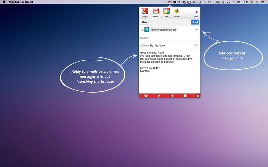This screenshot has height=167, width=268.
Task: Open the Wi-Fi status menu
Action: [x=209, y=2]
